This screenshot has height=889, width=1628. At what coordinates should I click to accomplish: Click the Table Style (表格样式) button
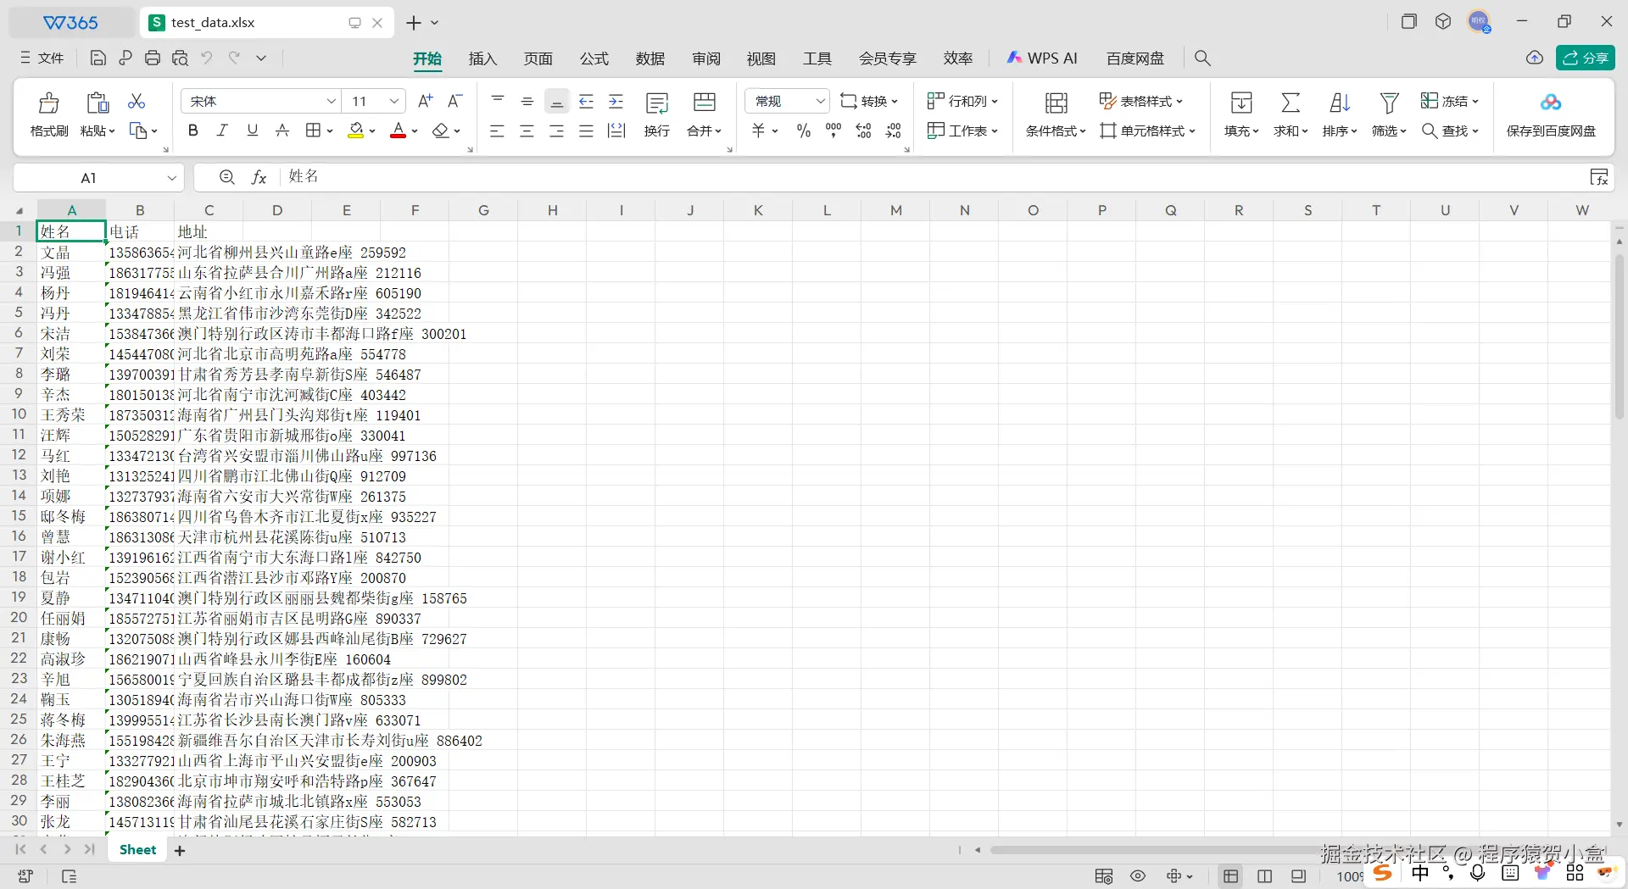(x=1141, y=101)
